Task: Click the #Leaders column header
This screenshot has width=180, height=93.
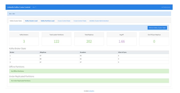Action: coord(83,52)
